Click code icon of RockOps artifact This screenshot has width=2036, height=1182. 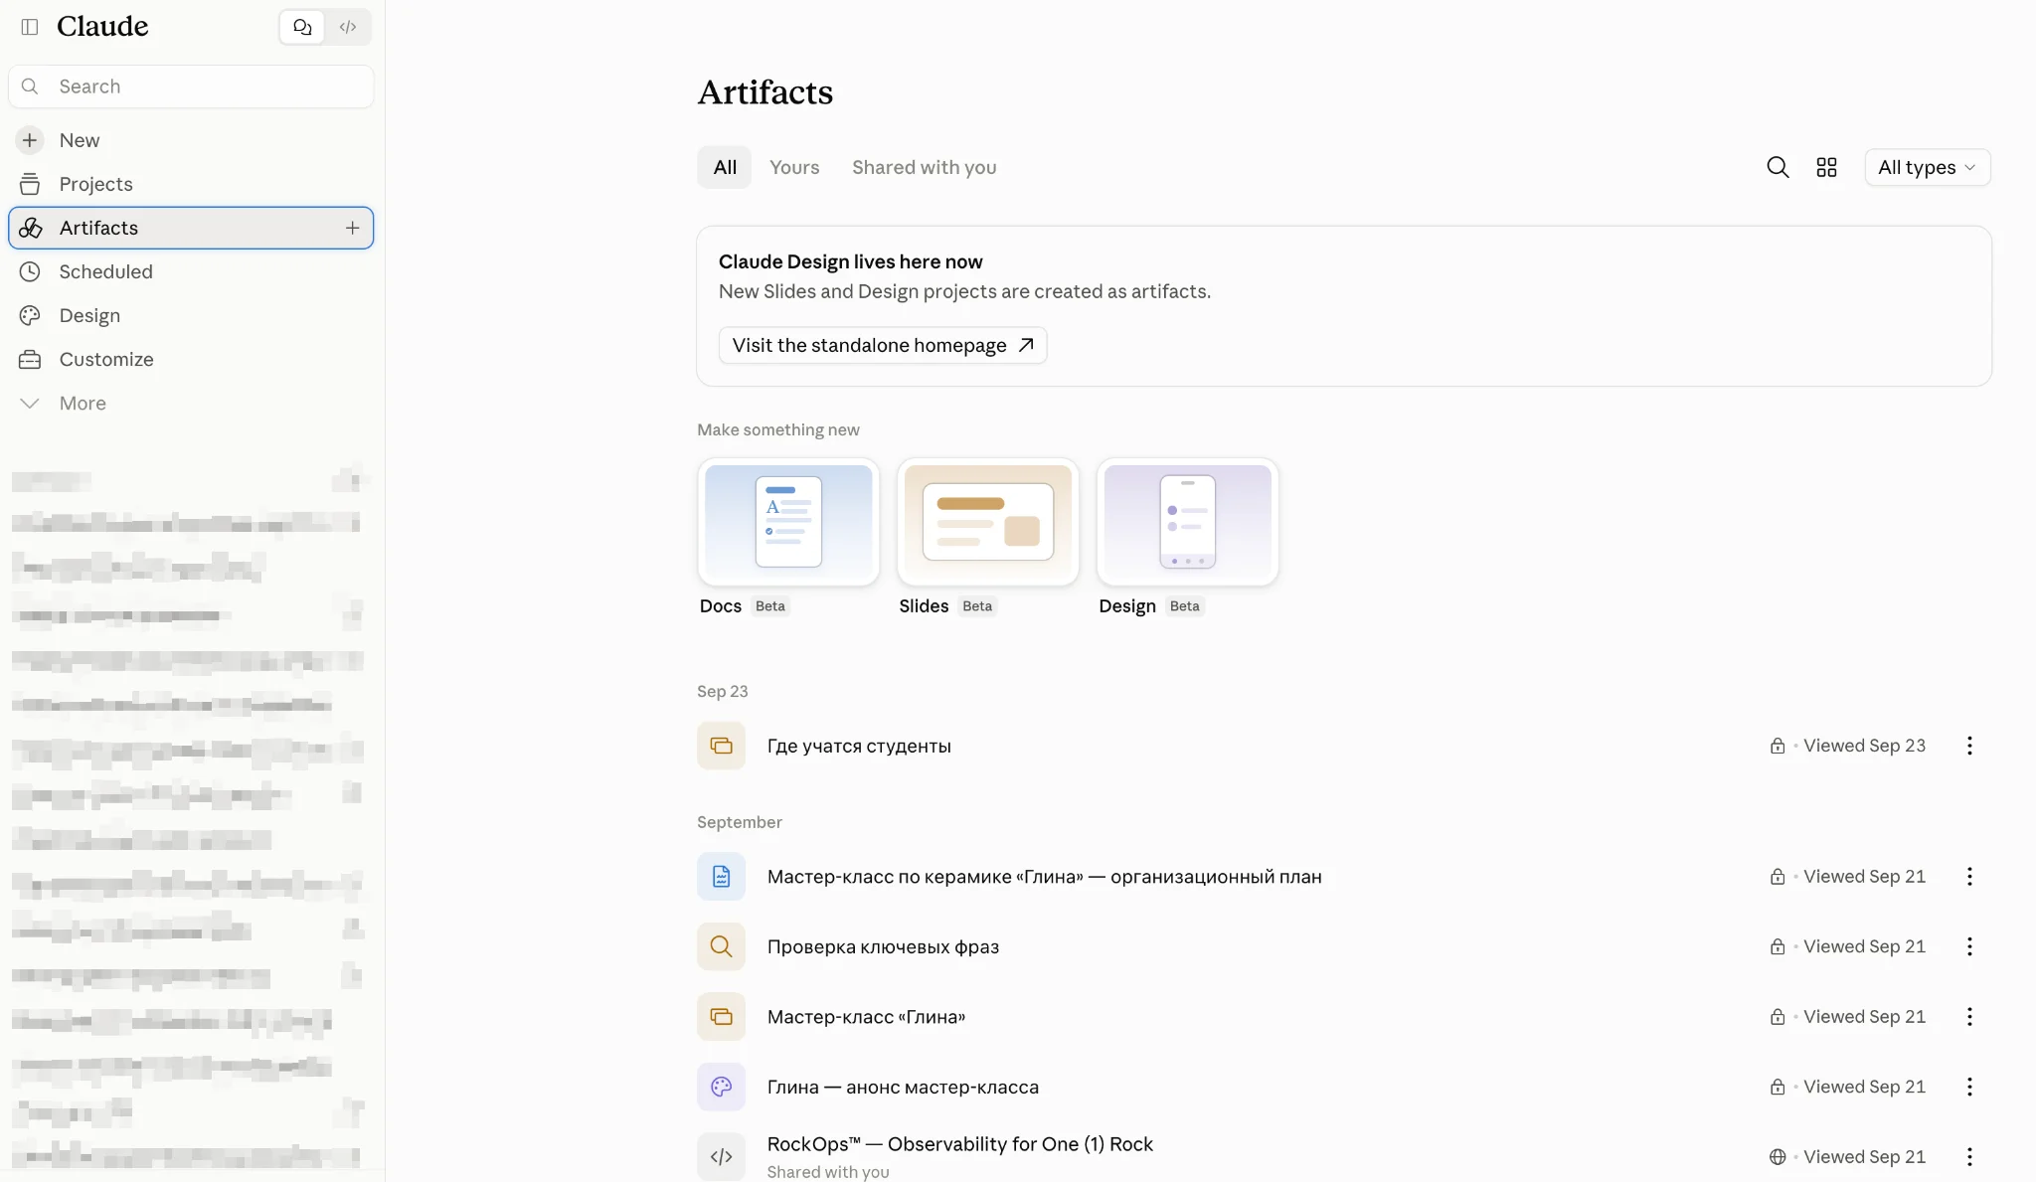click(x=721, y=1156)
